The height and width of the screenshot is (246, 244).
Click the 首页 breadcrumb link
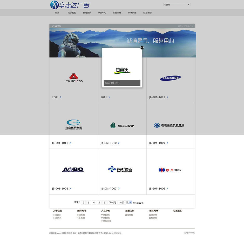point(180,26)
